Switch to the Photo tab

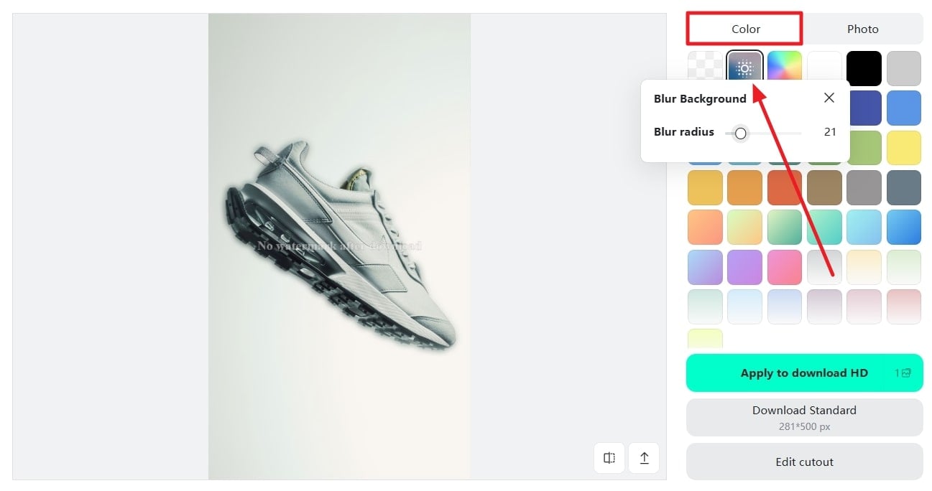862,29
